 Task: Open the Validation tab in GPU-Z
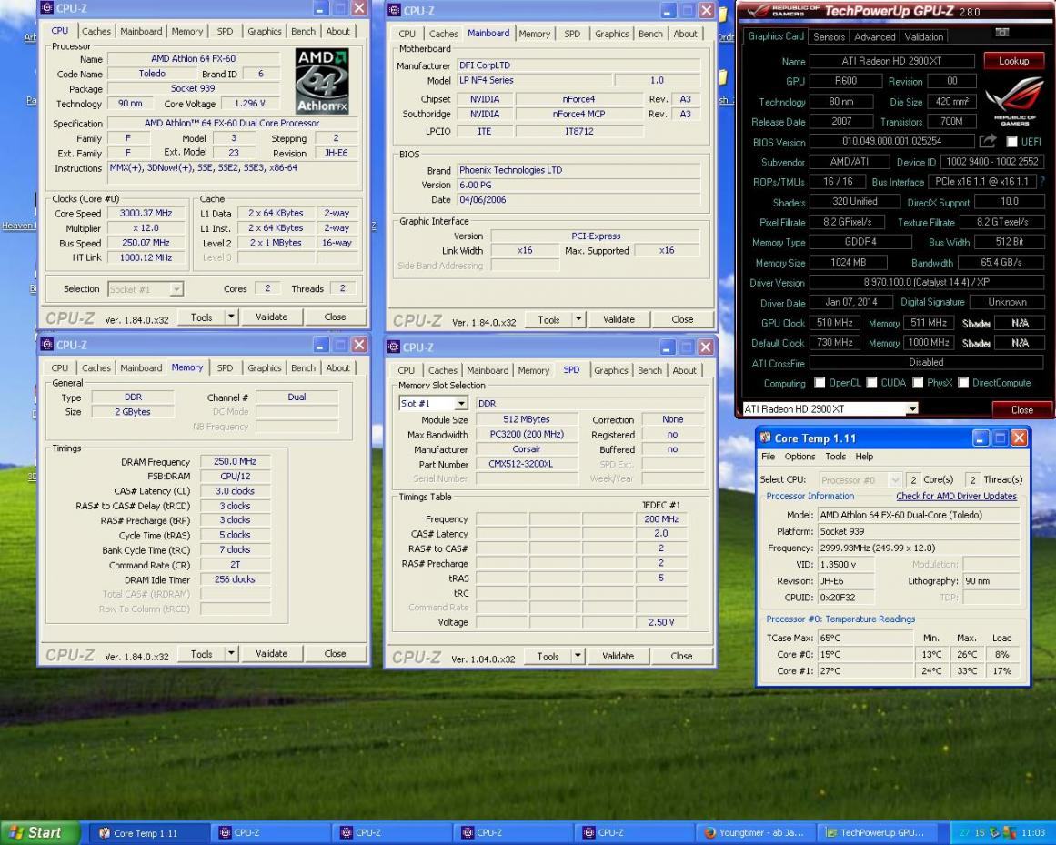tap(923, 37)
